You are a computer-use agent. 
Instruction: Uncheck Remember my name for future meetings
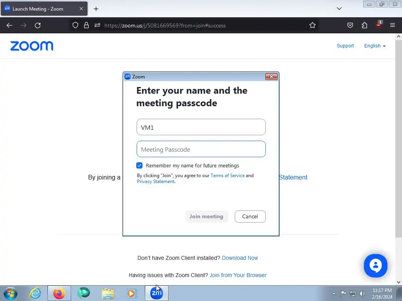coord(139,165)
